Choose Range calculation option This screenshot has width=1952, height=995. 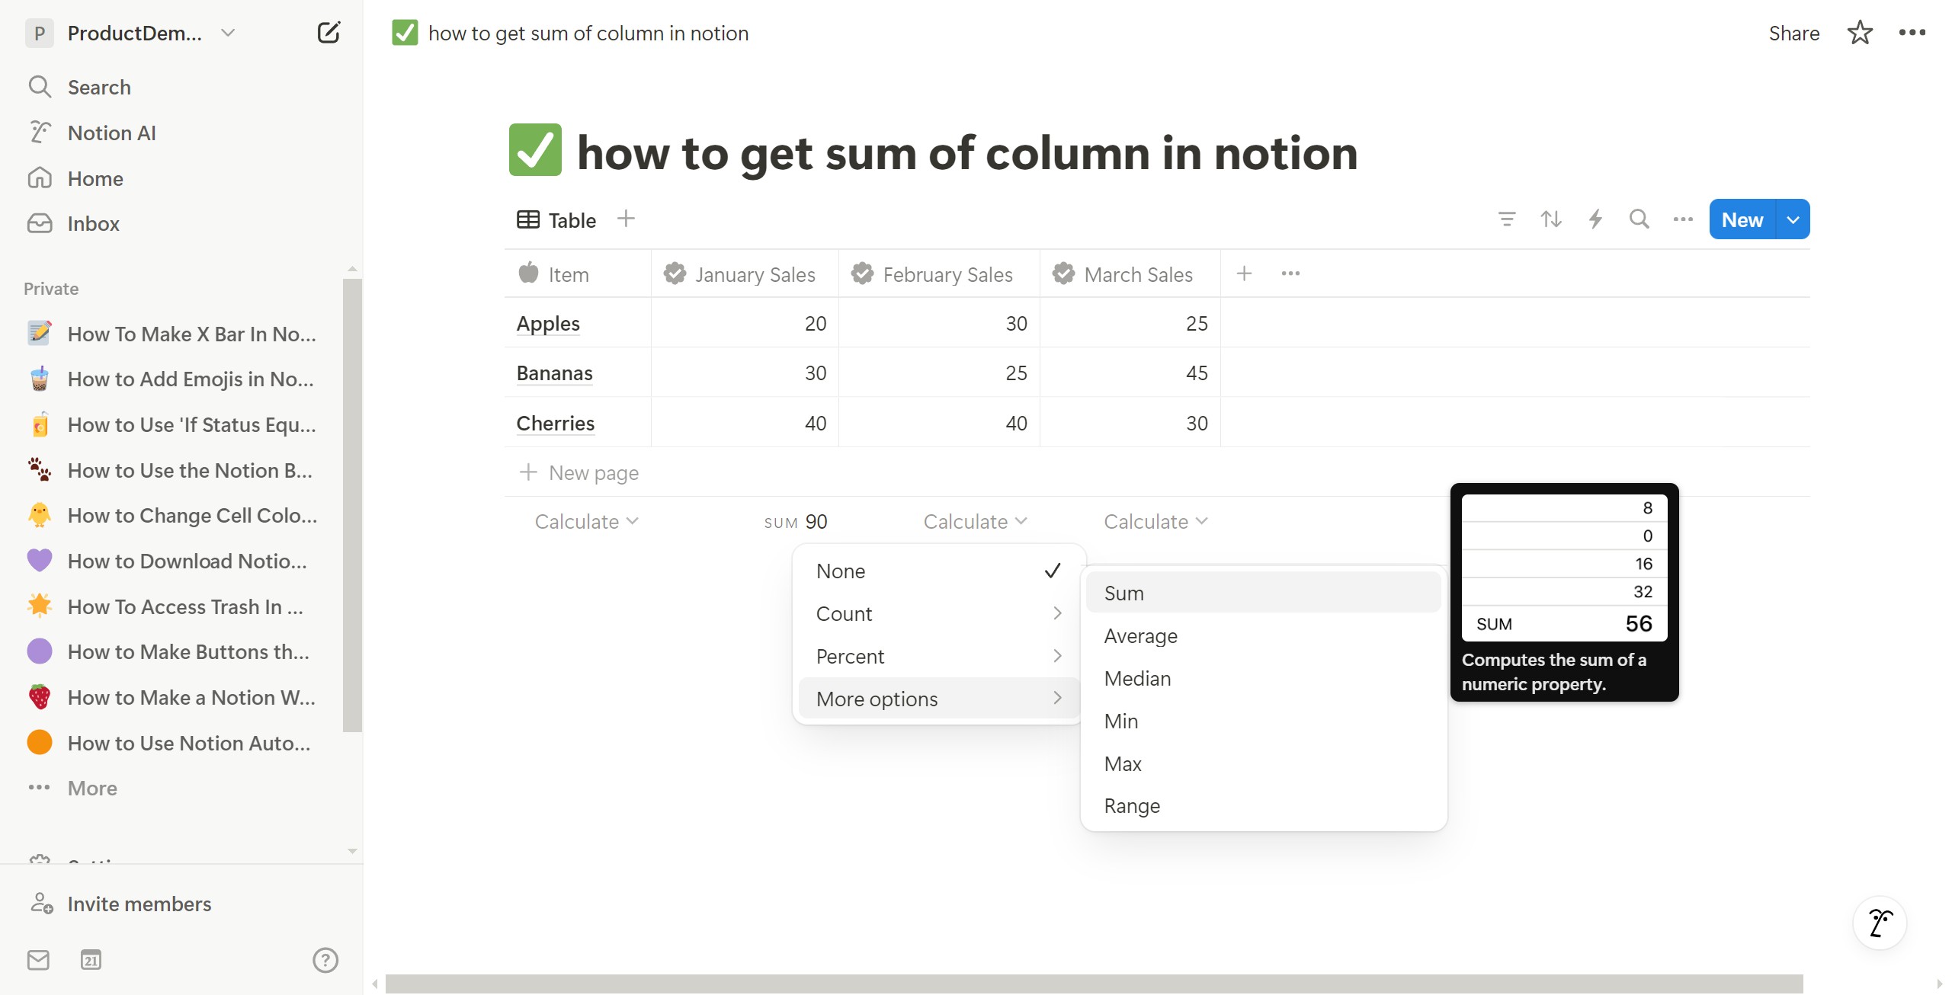pos(1263,806)
